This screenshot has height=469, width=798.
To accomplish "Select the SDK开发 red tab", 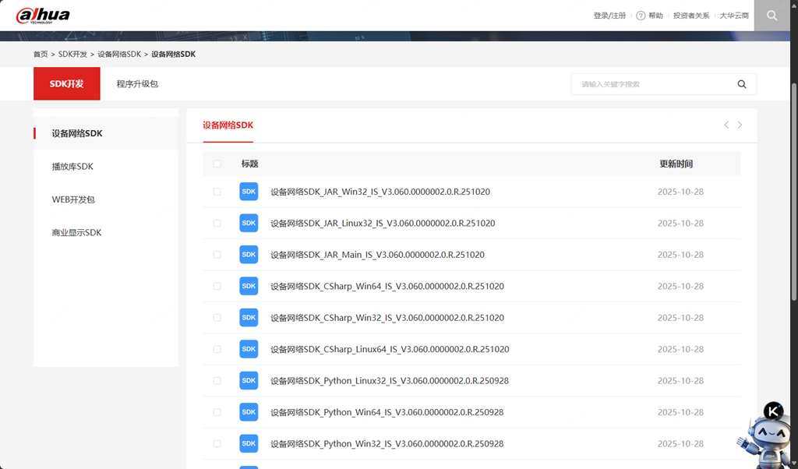I will (66, 84).
